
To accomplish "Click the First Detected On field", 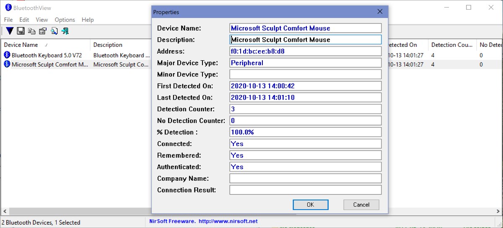I will (x=306, y=86).
